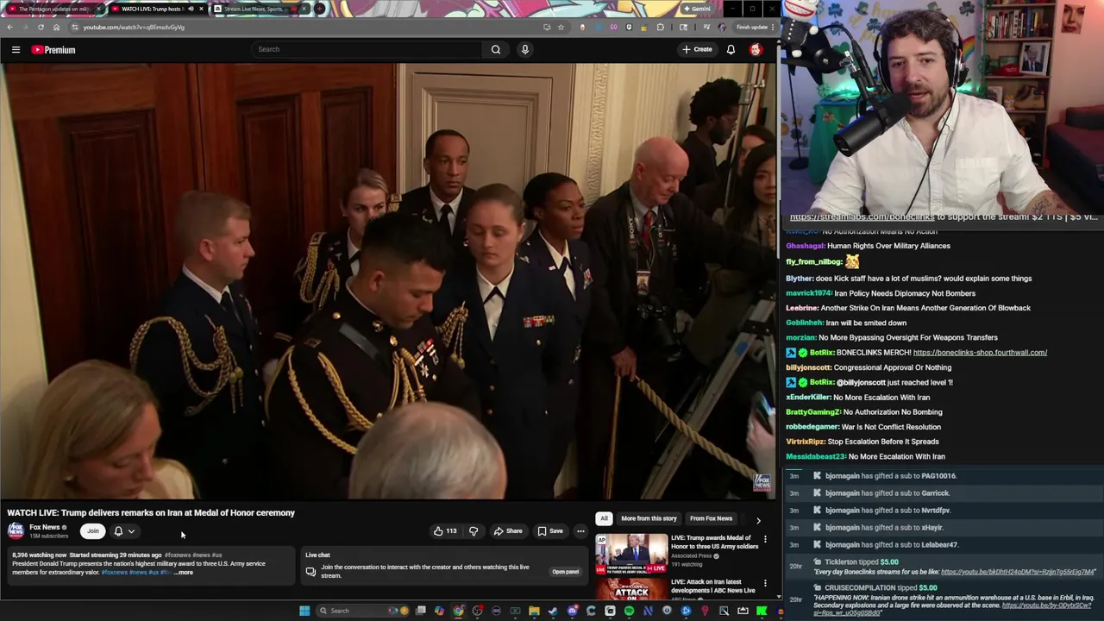
Task: Select the WATCH LIVE Trump hosts tab
Action: (157, 9)
